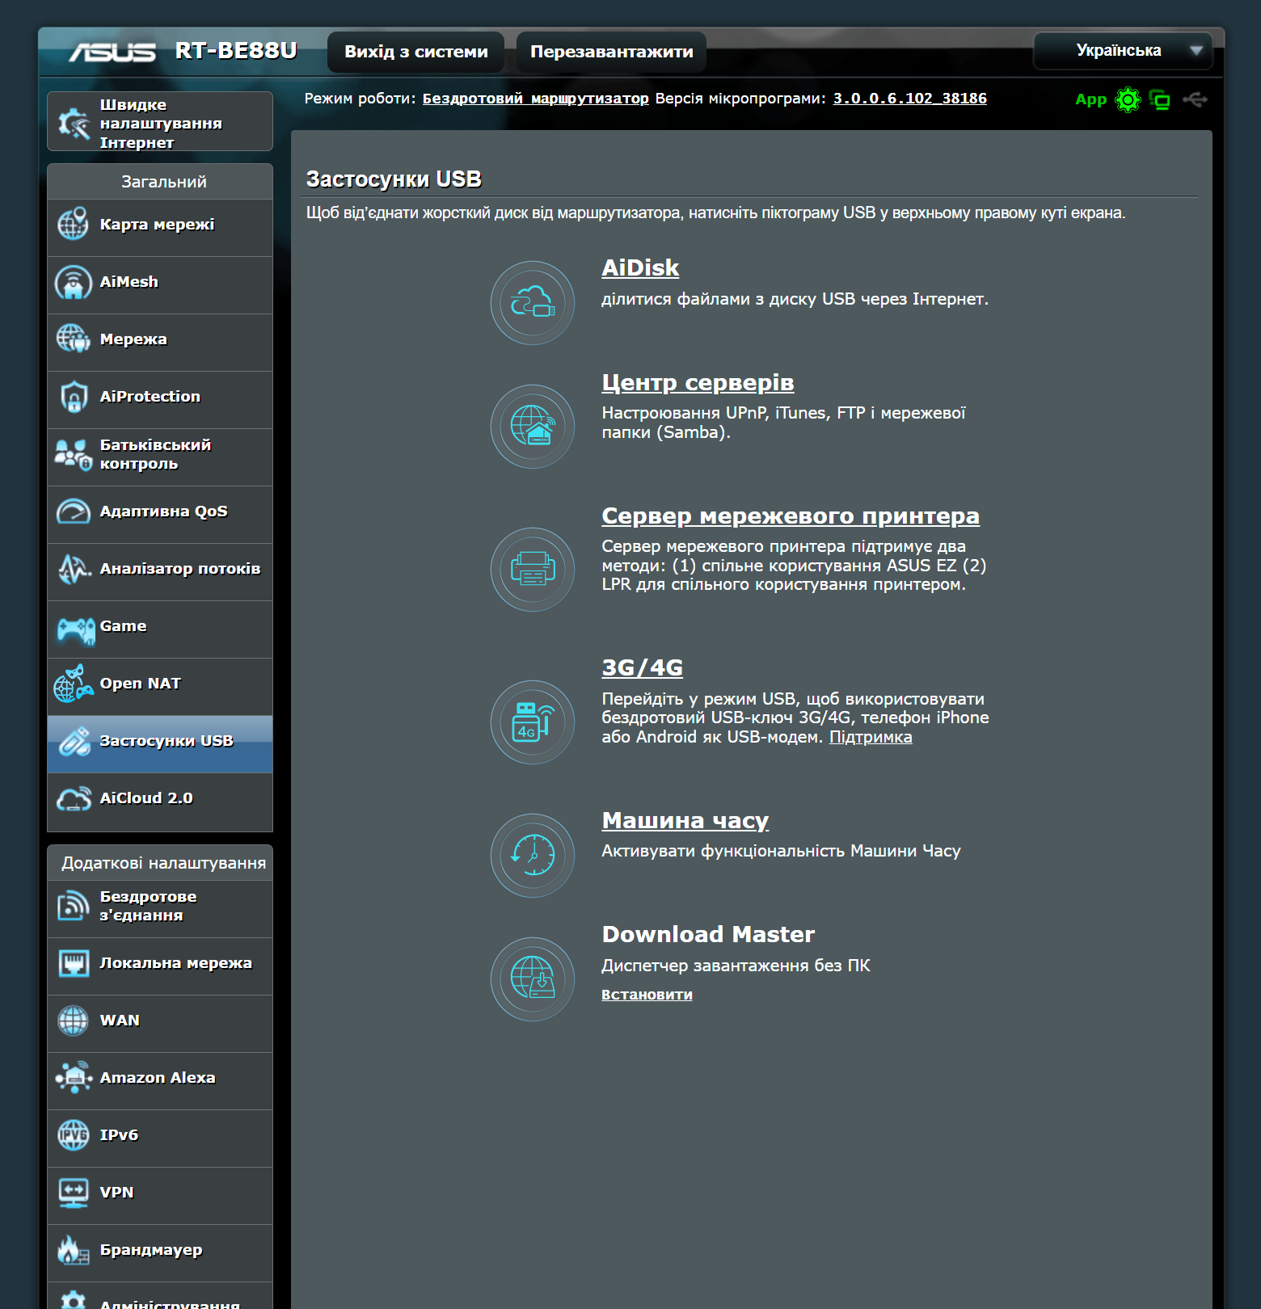Click the AiProtection shield lock icon
This screenshot has width=1261, height=1309.
74,397
